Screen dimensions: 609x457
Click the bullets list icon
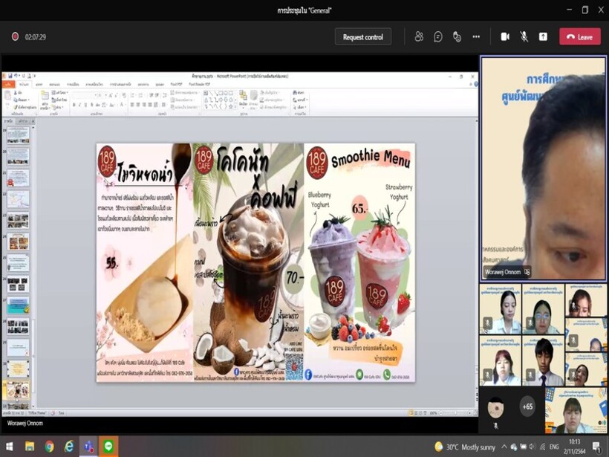point(132,95)
